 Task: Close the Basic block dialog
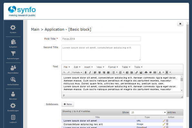(x=180, y=24)
